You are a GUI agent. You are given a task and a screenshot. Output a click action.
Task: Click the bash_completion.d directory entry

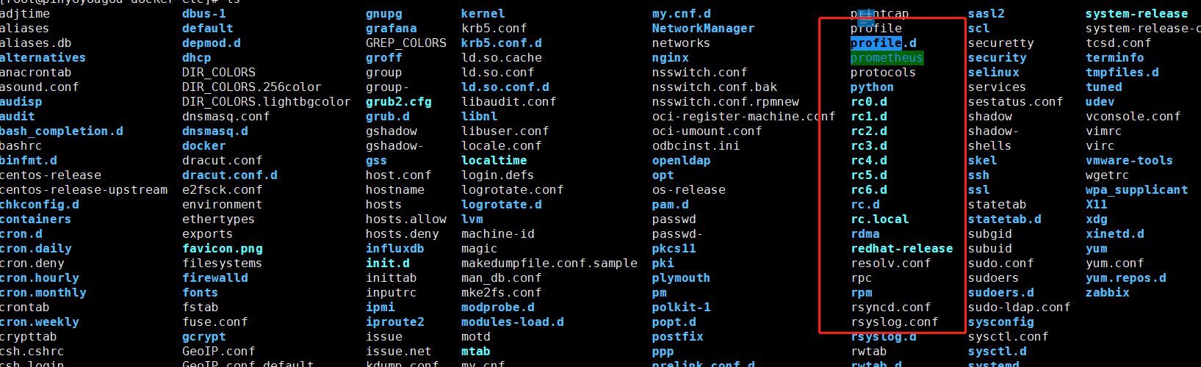point(62,131)
